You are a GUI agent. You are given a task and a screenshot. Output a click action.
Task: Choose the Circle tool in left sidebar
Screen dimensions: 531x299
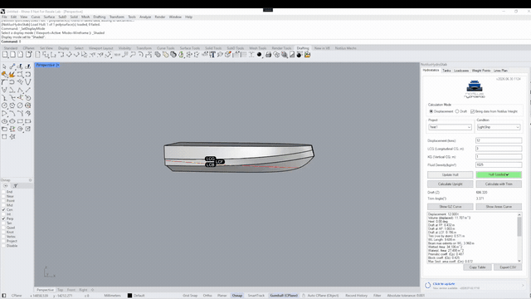tap(4, 105)
